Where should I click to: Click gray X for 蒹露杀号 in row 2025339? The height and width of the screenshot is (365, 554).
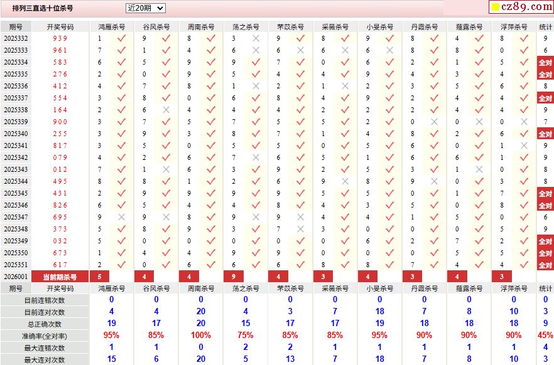click(479, 122)
